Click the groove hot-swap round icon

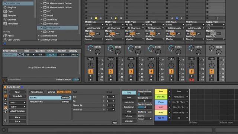click(x=18, y=55)
